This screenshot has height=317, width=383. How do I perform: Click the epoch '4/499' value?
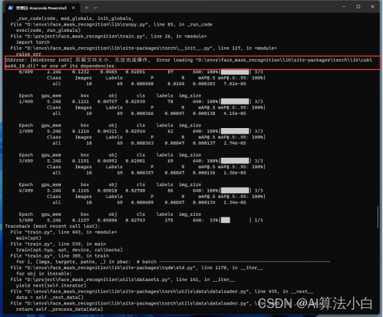coord(26,190)
